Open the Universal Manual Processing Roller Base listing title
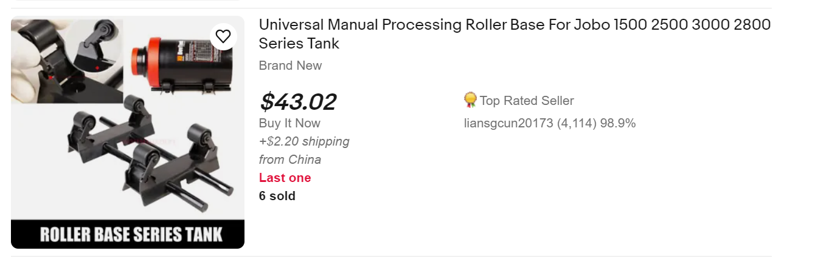Viewport: 818px width, 259px height. pyautogui.click(x=515, y=25)
